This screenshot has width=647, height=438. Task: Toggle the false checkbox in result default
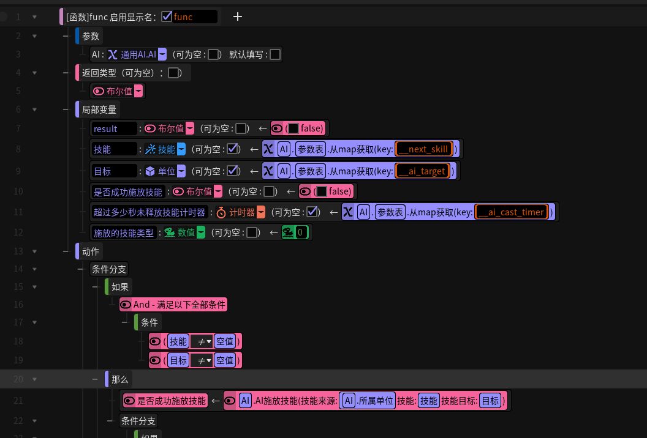[x=293, y=128]
